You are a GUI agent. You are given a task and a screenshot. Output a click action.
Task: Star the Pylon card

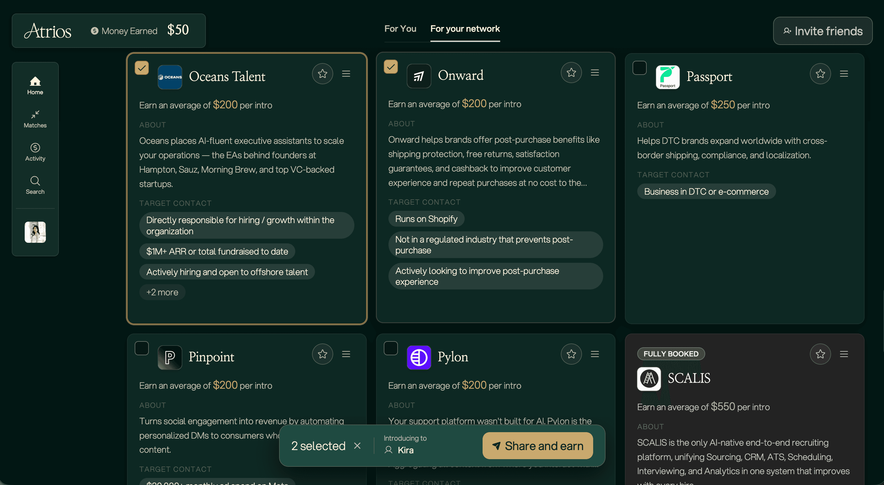tap(571, 354)
